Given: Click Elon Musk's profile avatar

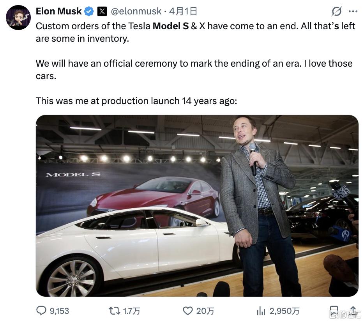Looking at the screenshot, I should coord(18,18).
